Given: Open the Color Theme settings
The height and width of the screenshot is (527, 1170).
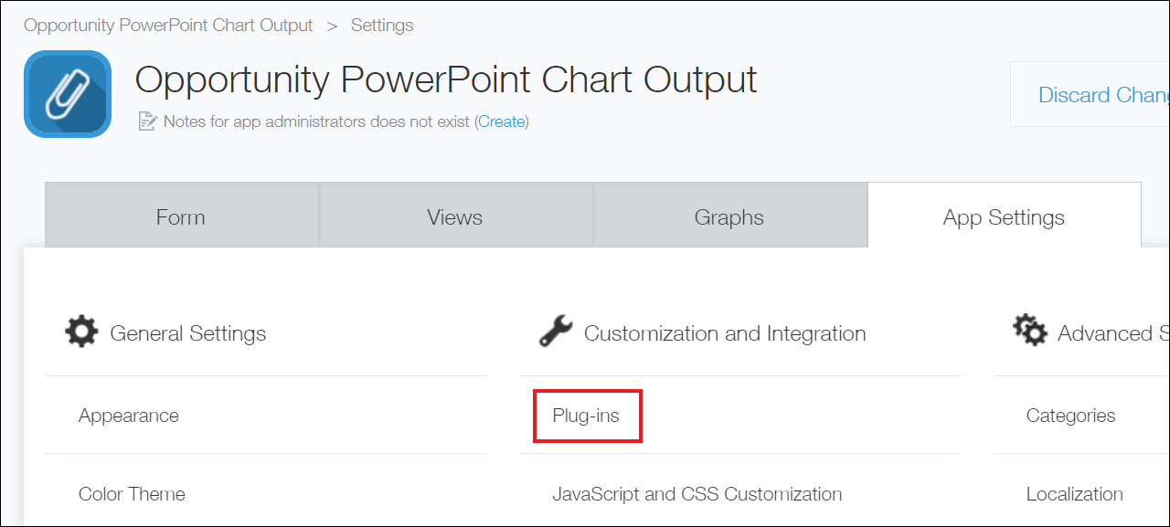Looking at the screenshot, I should coord(132,494).
